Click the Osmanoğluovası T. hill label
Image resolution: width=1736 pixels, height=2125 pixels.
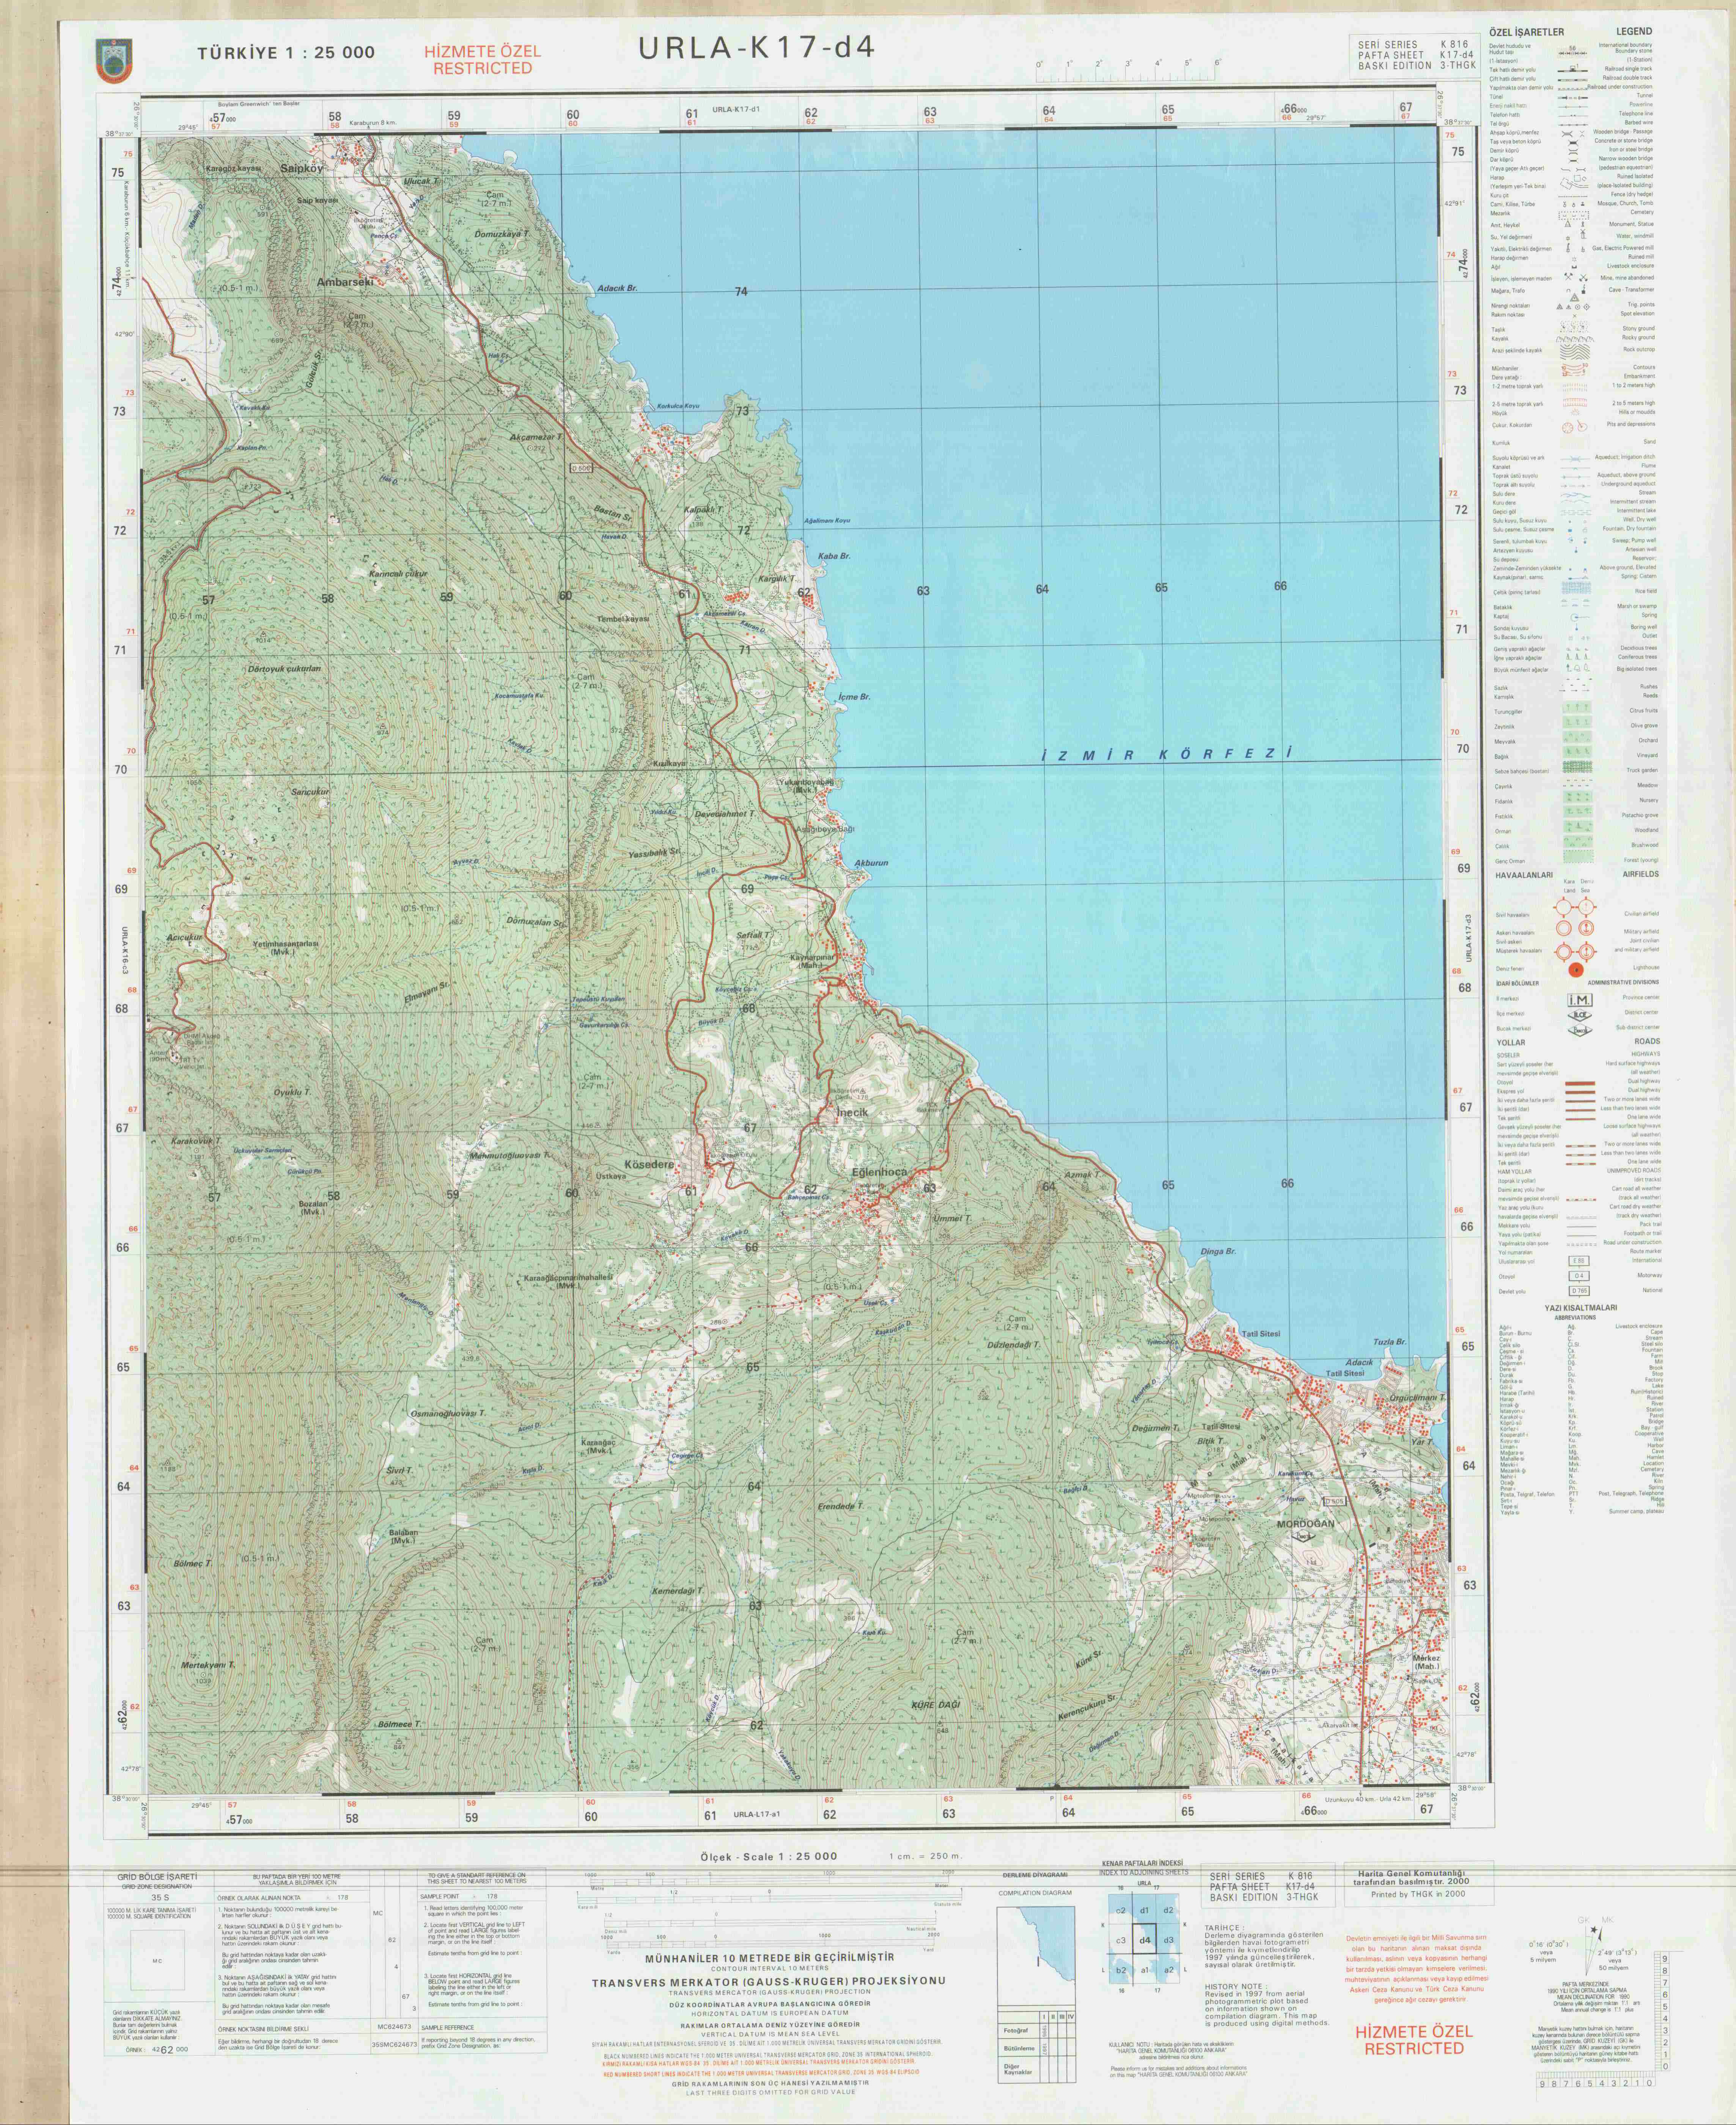point(448,1413)
